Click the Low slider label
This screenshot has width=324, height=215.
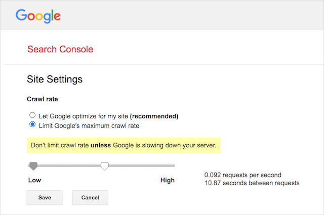[35, 180]
